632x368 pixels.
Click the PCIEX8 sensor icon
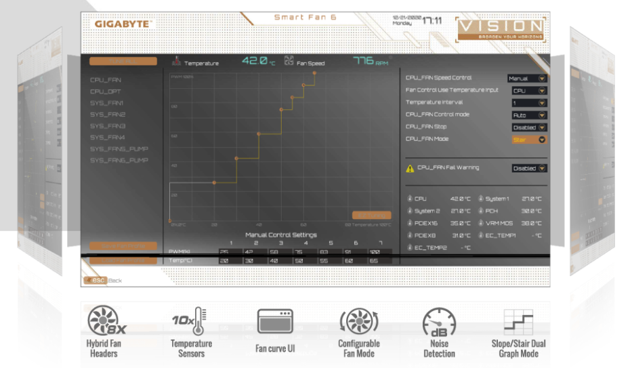pos(410,235)
